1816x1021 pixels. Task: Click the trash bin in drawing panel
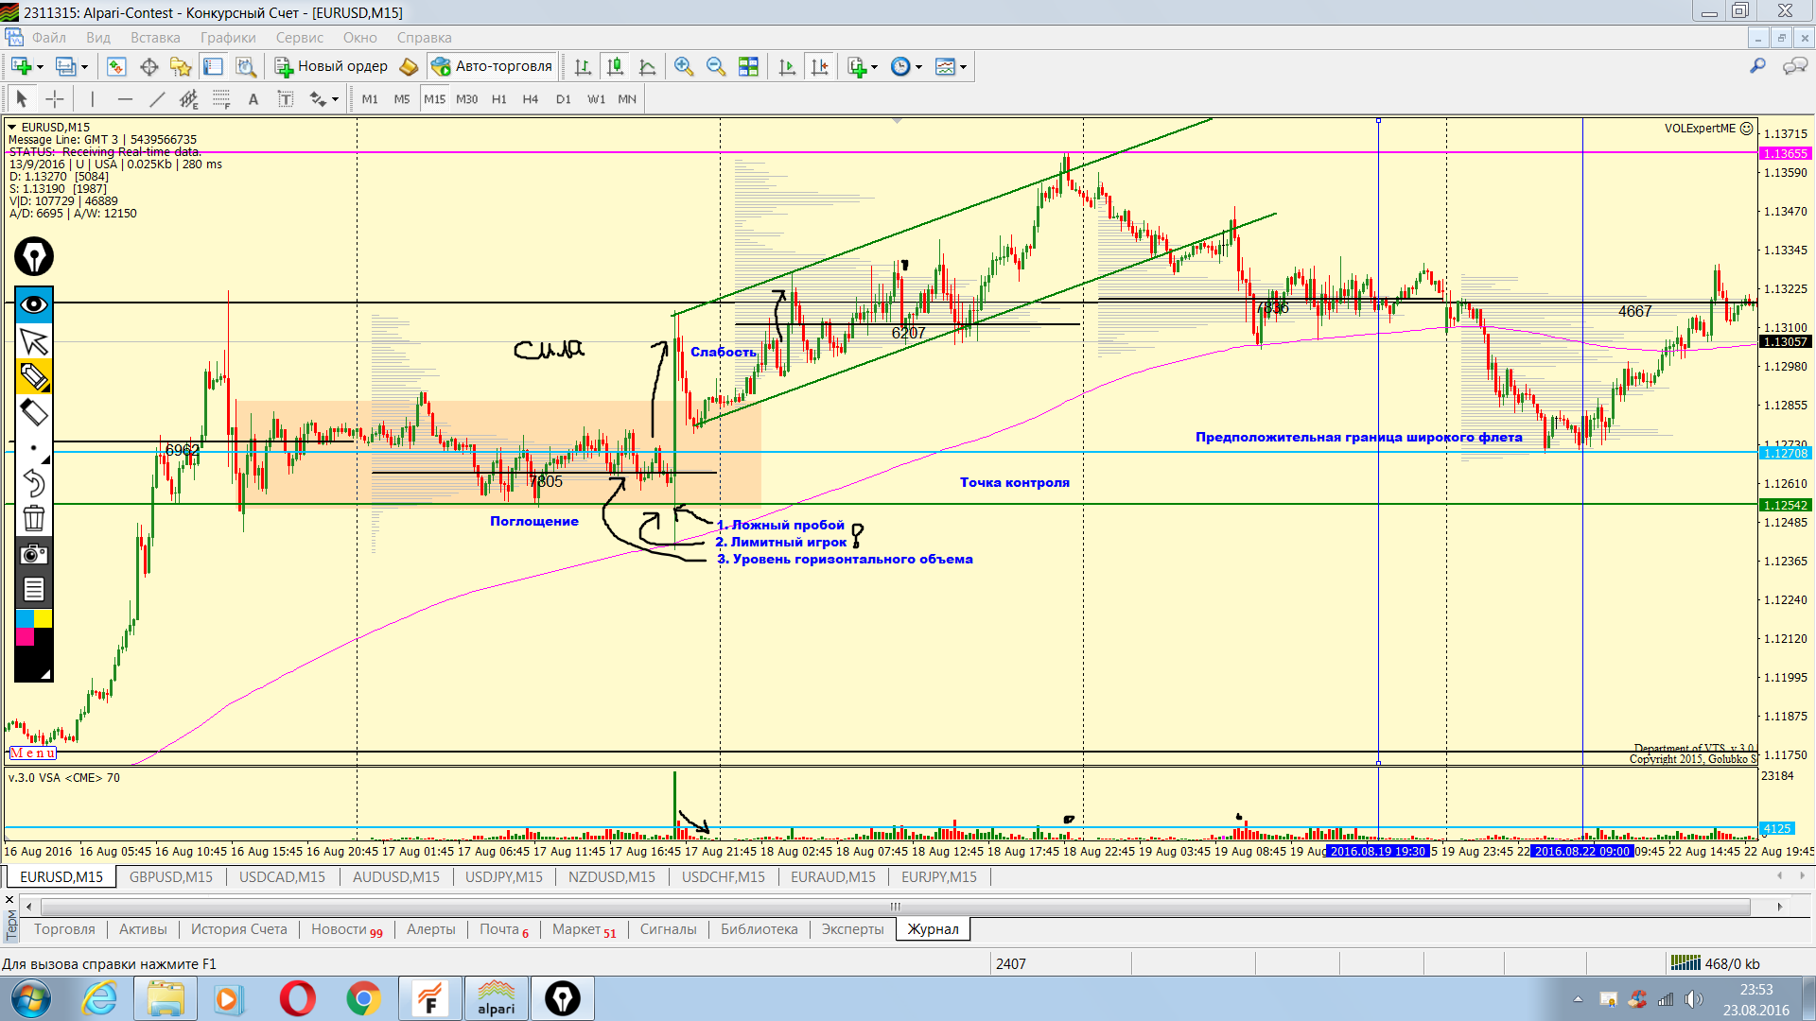[34, 518]
